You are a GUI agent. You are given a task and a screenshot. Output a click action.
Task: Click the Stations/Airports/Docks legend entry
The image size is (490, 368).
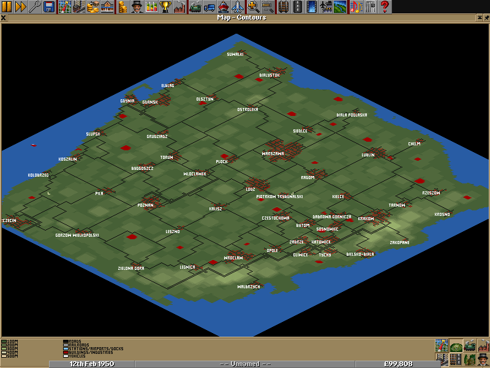click(93, 348)
